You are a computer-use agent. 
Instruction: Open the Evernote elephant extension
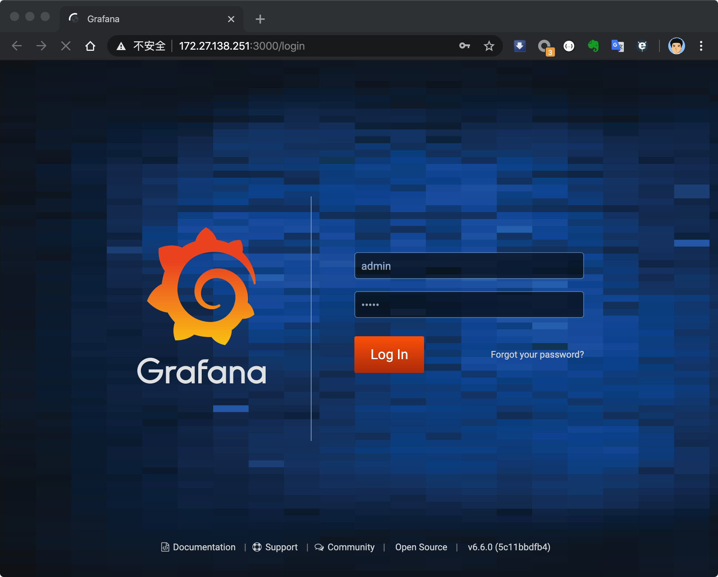(593, 46)
